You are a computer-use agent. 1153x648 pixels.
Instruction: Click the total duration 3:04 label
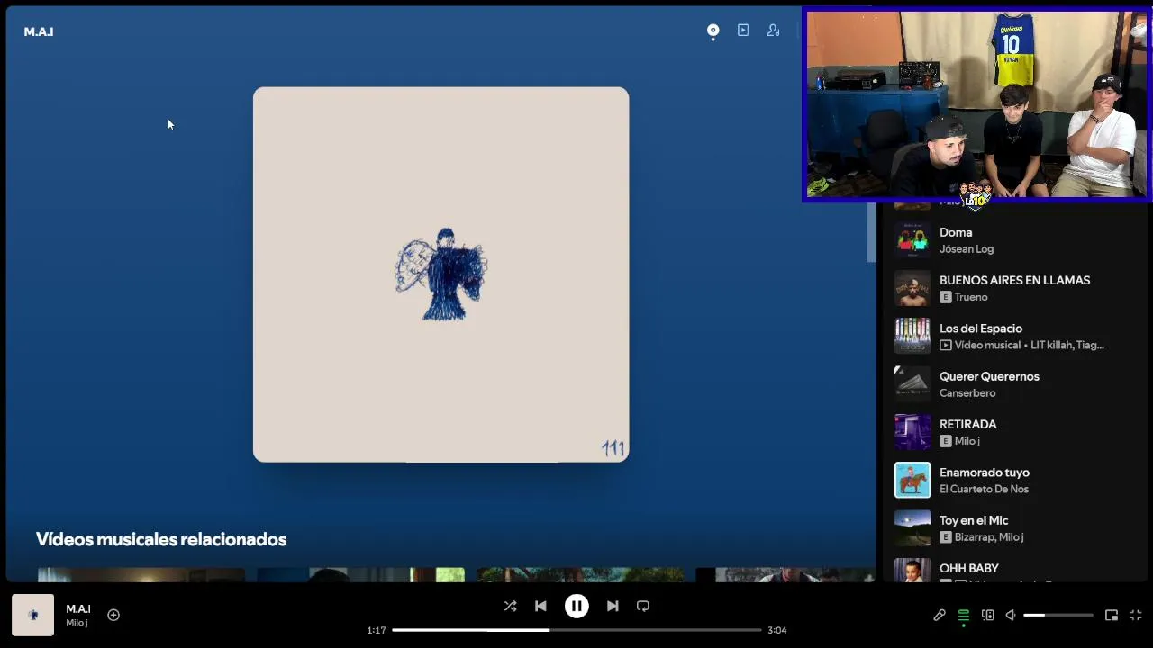coord(777,630)
